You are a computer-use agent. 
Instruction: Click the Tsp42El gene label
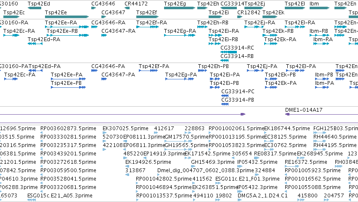pyautogui.click(x=295, y=4)
